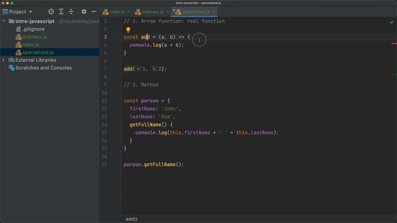Viewport: 397px width, 223px height.
Task: Click the Select Opened File crosshair icon
Action: (x=51, y=12)
